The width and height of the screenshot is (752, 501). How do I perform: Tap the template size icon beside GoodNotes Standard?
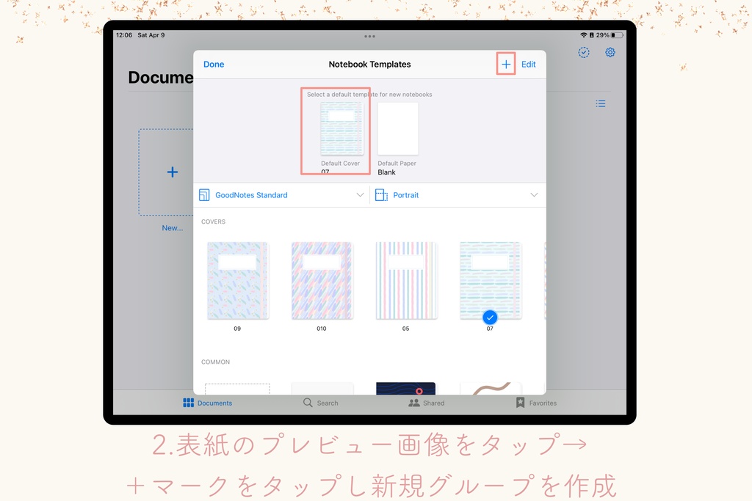click(x=206, y=194)
